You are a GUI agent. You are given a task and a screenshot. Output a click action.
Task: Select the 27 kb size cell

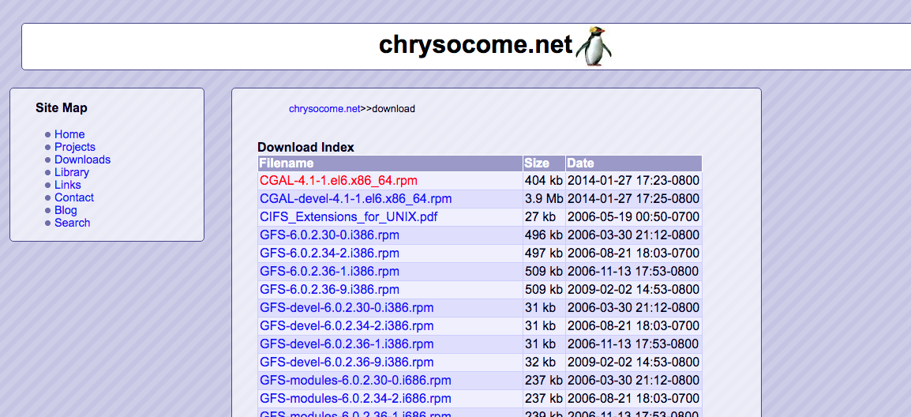[x=545, y=217]
